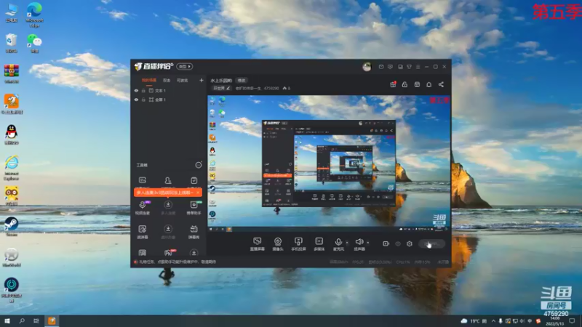Click the 修改 button next to the stream title
This screenshot has width=582, height=327.
242,81
